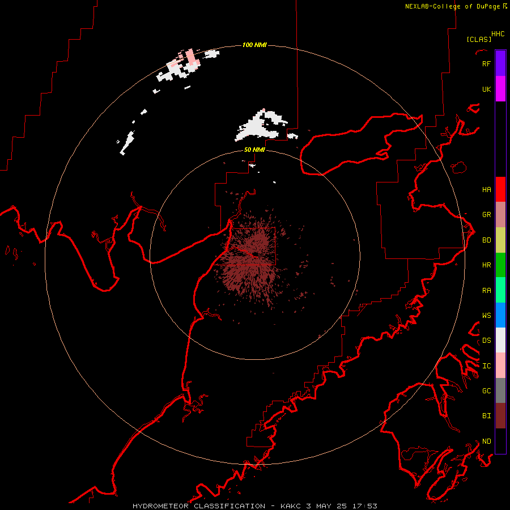Click the BD legend label
The width and height of the screenshot is (510, 510).
pyautogui.click(x=486, y=240)
